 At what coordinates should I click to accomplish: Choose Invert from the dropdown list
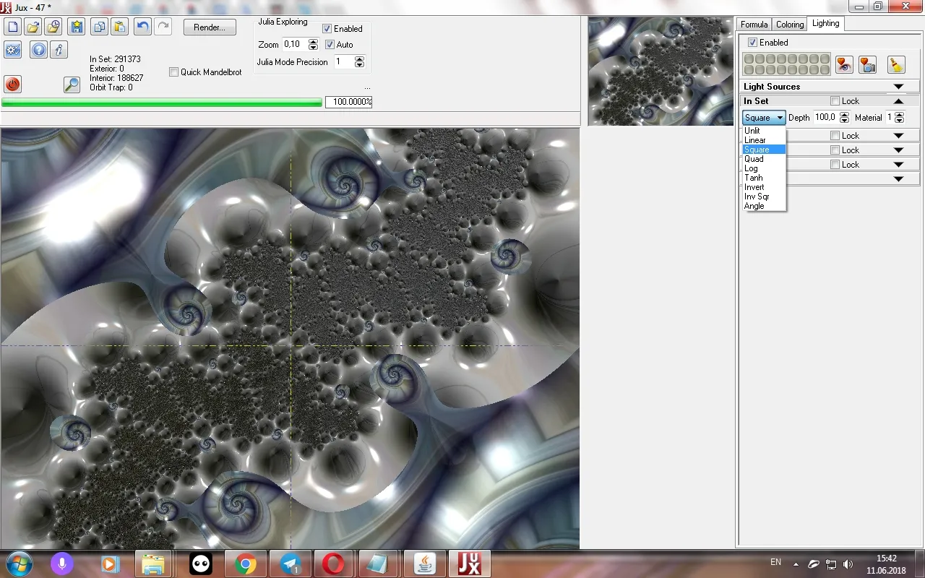(x=765, y=187)
